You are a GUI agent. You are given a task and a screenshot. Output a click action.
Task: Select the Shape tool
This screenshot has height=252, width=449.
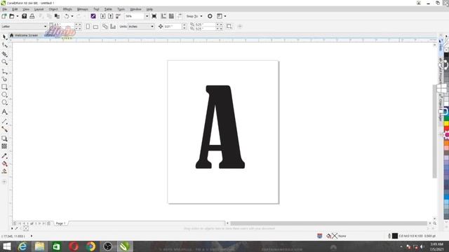pyautogui.click(x=5, y=45)
